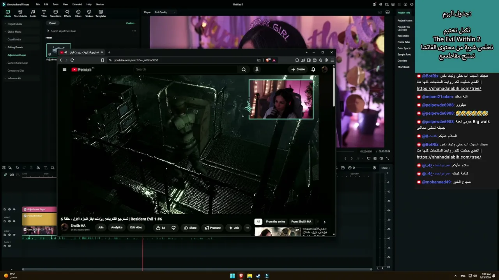Toggle the timeline link clips option
This screenshot has width=499, height=280.
pyautogui.click(x=5, y=175)
